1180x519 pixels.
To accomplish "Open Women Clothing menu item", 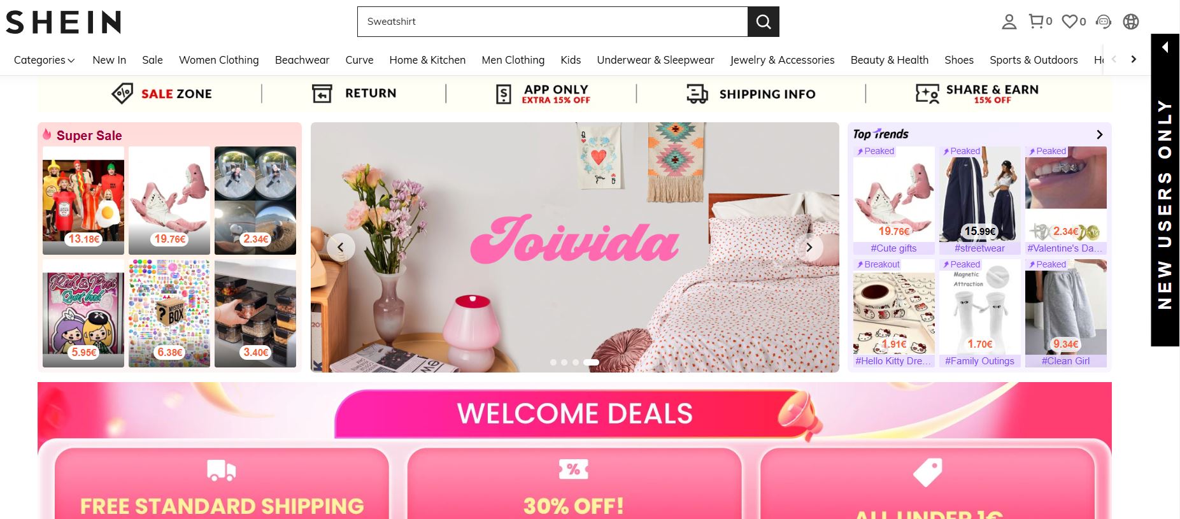I will click(x=218, y=60).
